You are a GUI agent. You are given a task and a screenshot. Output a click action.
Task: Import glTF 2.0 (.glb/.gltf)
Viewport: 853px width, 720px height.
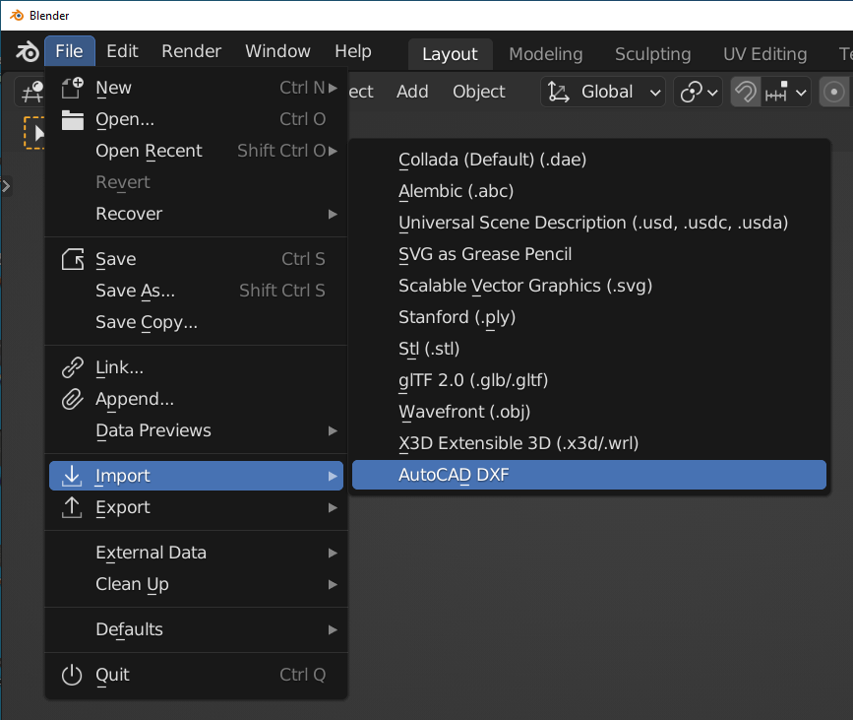tap(589, 380)
